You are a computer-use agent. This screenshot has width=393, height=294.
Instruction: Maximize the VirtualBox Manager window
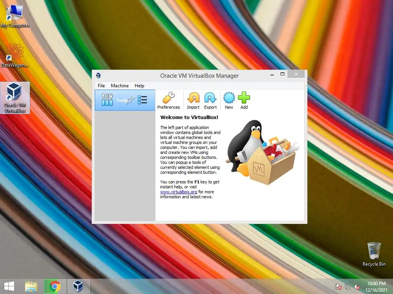[x=282, y=74]
